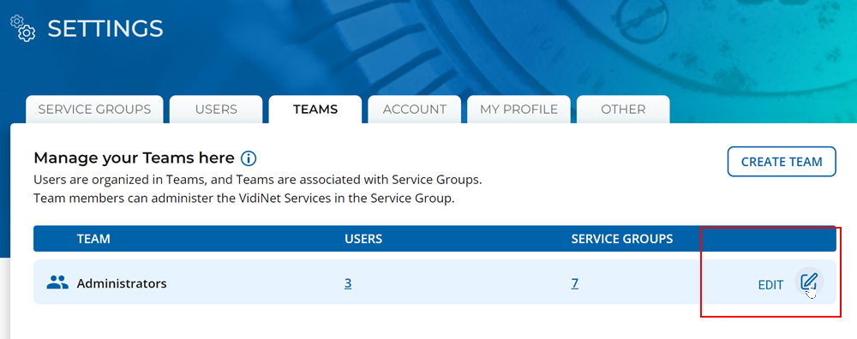Click the Create Team button
This screenshot has height=339, width=857.
pyautogui.click(x=782, y=162)
